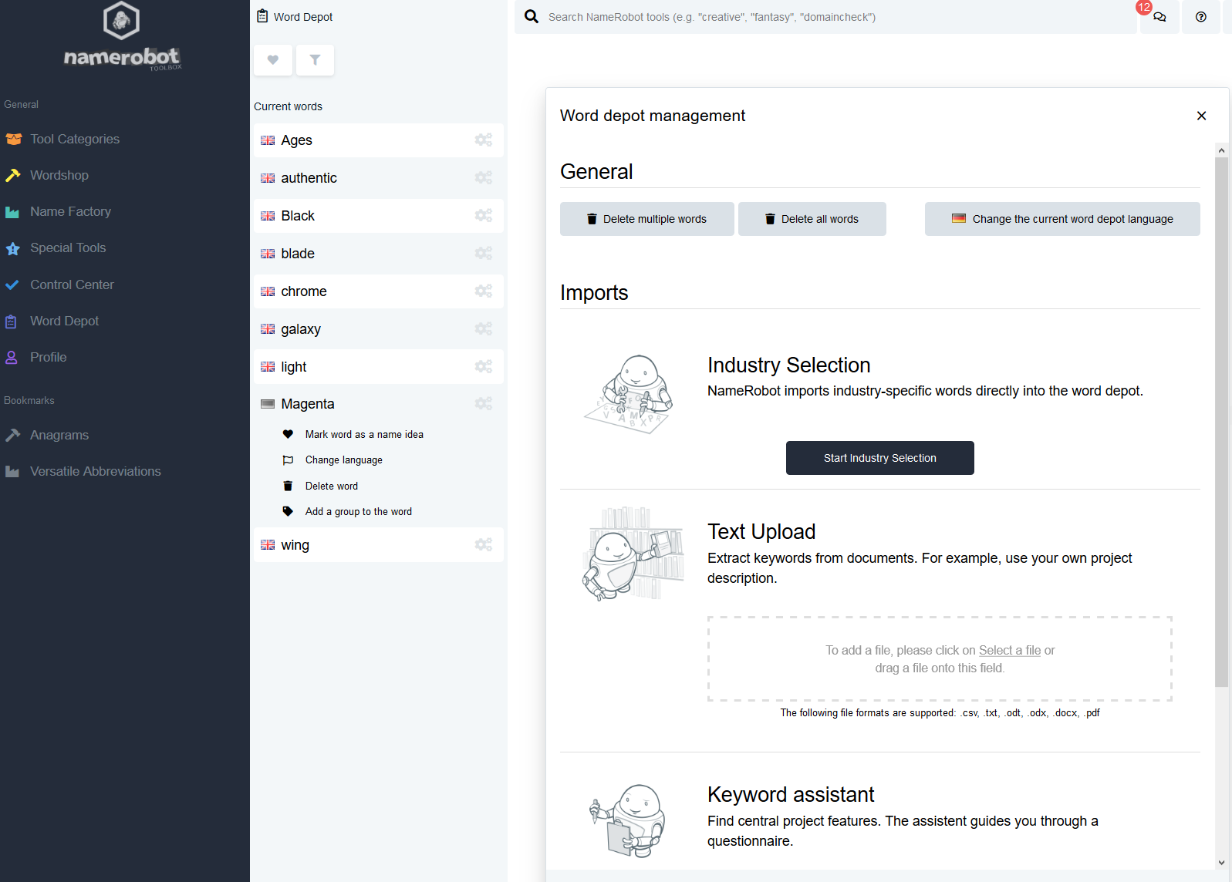Close the Word depot management panel
This screenshot has height=882, width=1232.
point(1201,116)
